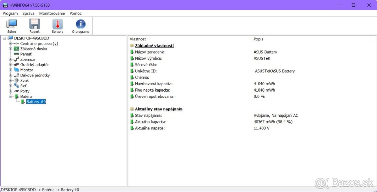Expand the Diskové jednotky node
Screen dimensions: 377x192
pyautogui.click(x=10, y=75)
